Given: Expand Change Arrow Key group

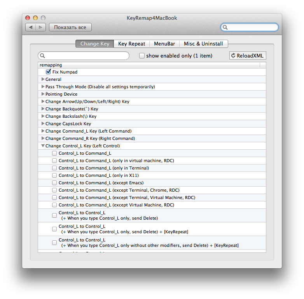Looking at the screenshot, I should pyautogui.click(x=43, y=101).
